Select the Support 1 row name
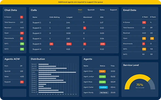The width and height of the screenshot is (161, 100). point(37,23)
